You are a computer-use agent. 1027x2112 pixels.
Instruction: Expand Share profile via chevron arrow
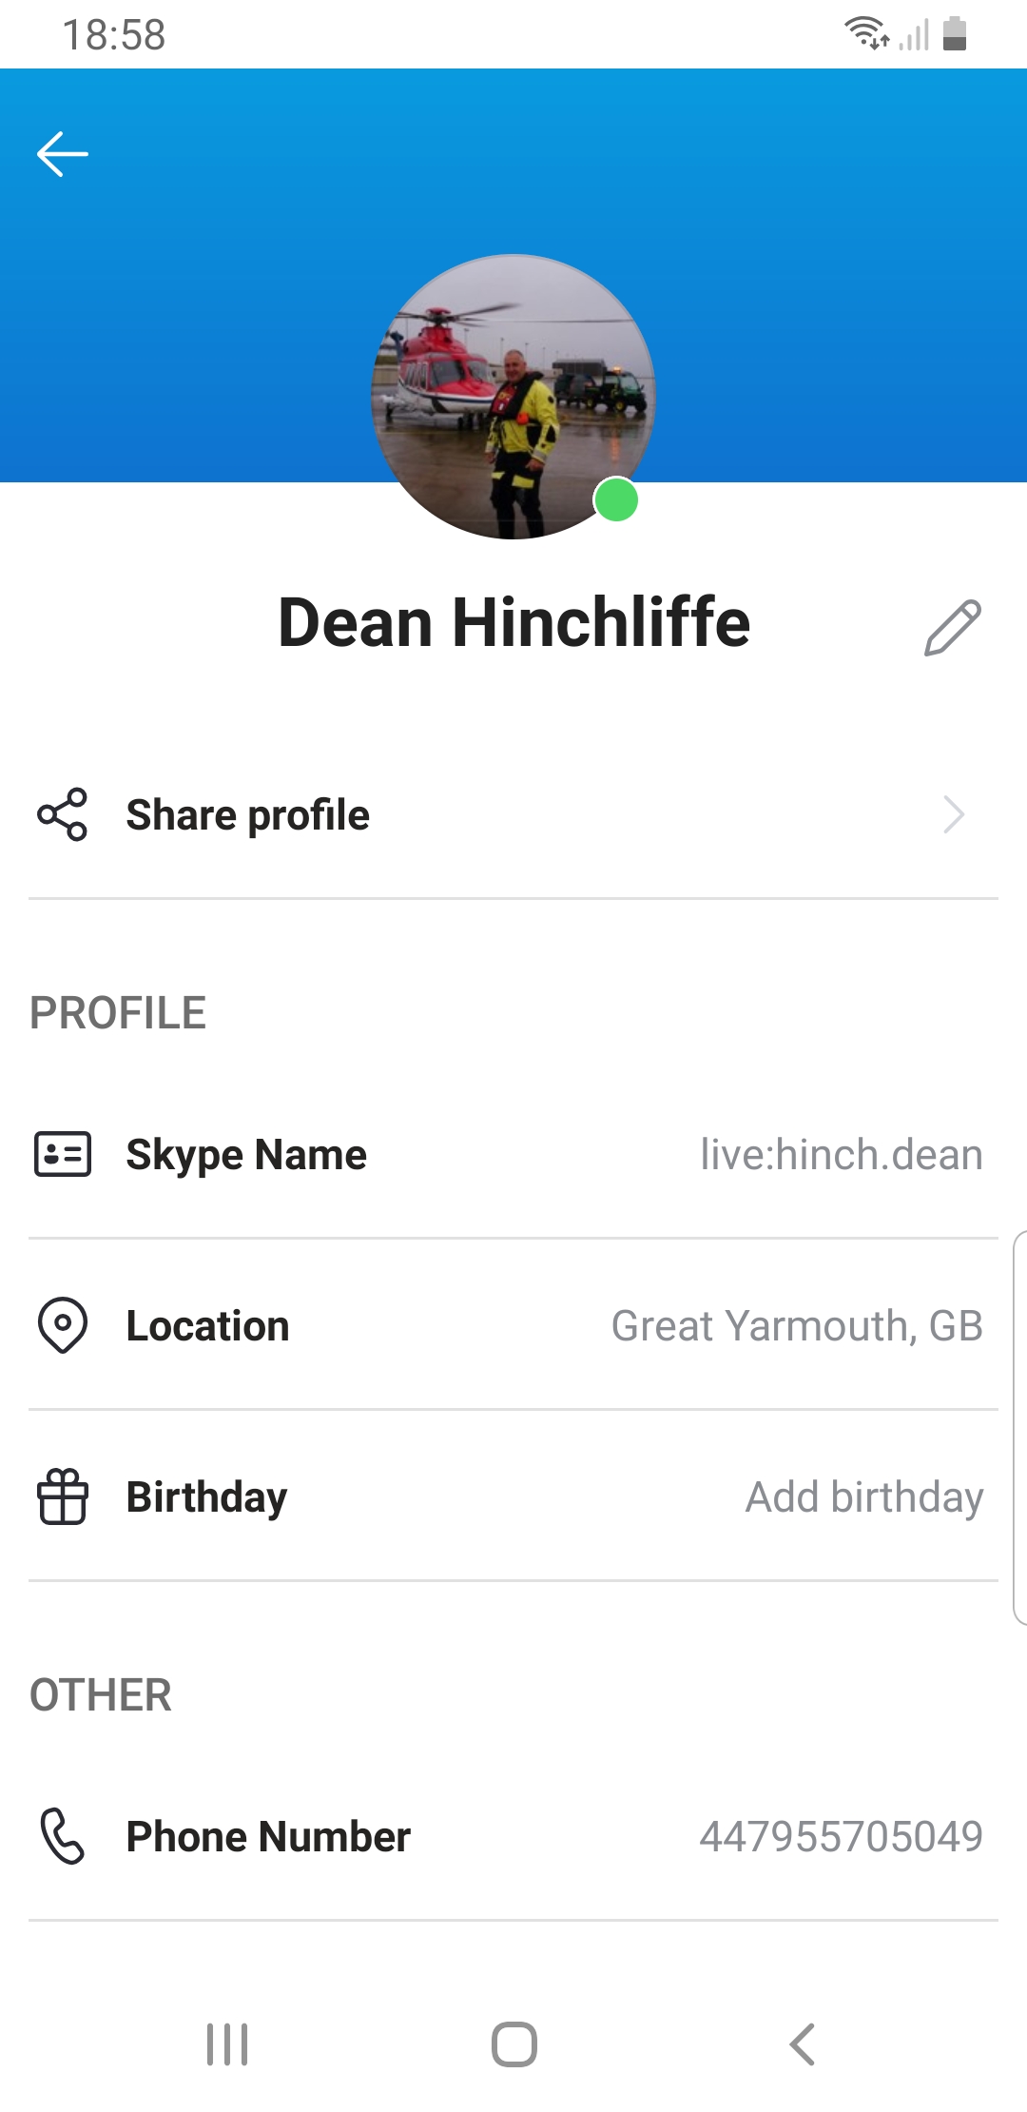coord(954,814)
